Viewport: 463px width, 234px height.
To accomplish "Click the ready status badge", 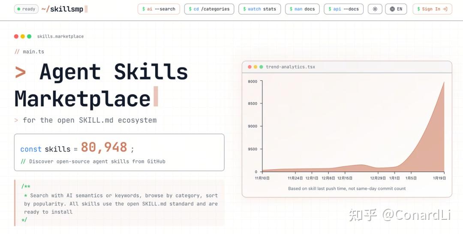I will [x=26, y=9].
